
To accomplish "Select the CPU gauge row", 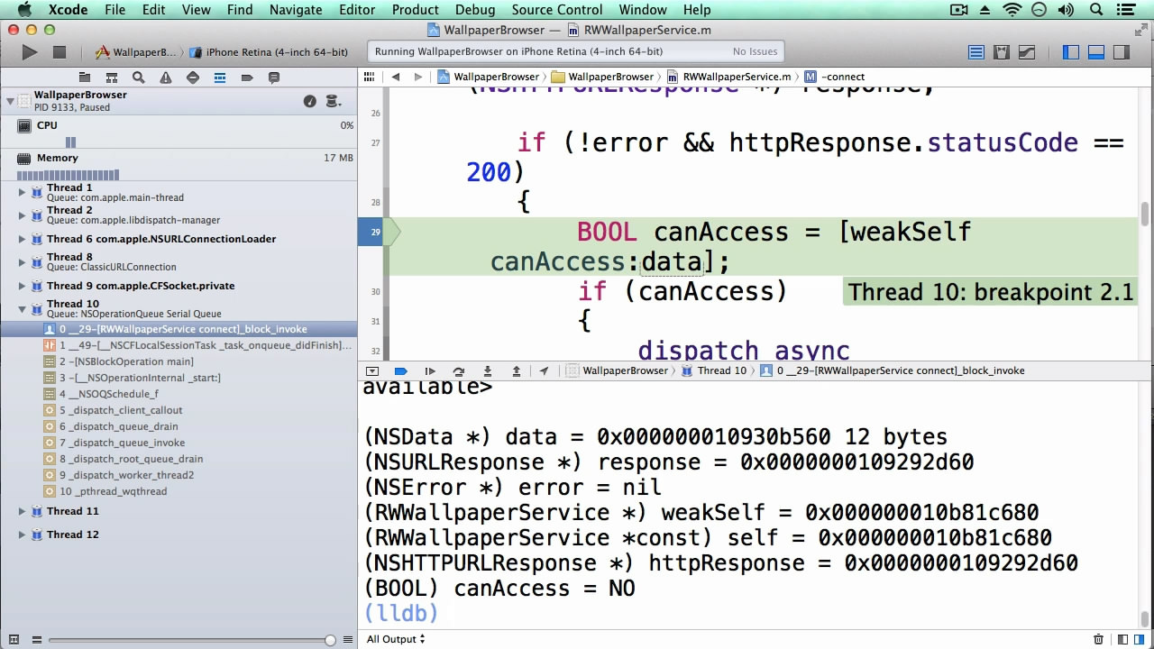I will 179,133.
